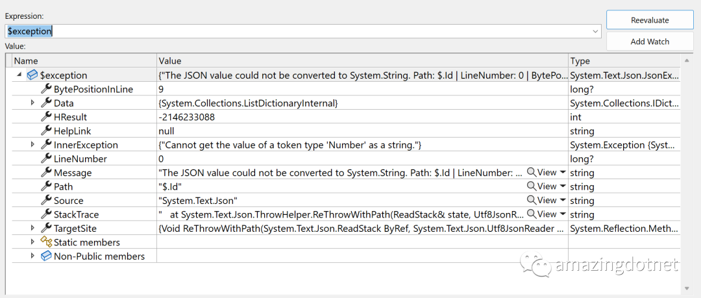Open the Message row View dropdown arrow
The width and height of the screenshot is (701, 298).
563,173
